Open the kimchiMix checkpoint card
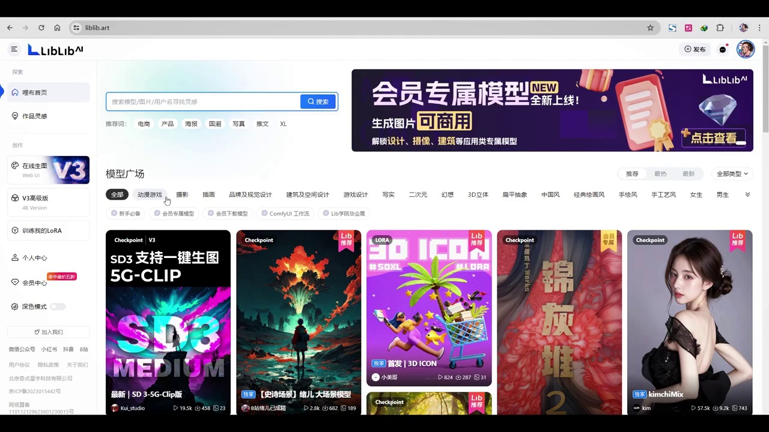Image resolution: width=769 pixels, height=432 pixels. click(x=690, y=322)
